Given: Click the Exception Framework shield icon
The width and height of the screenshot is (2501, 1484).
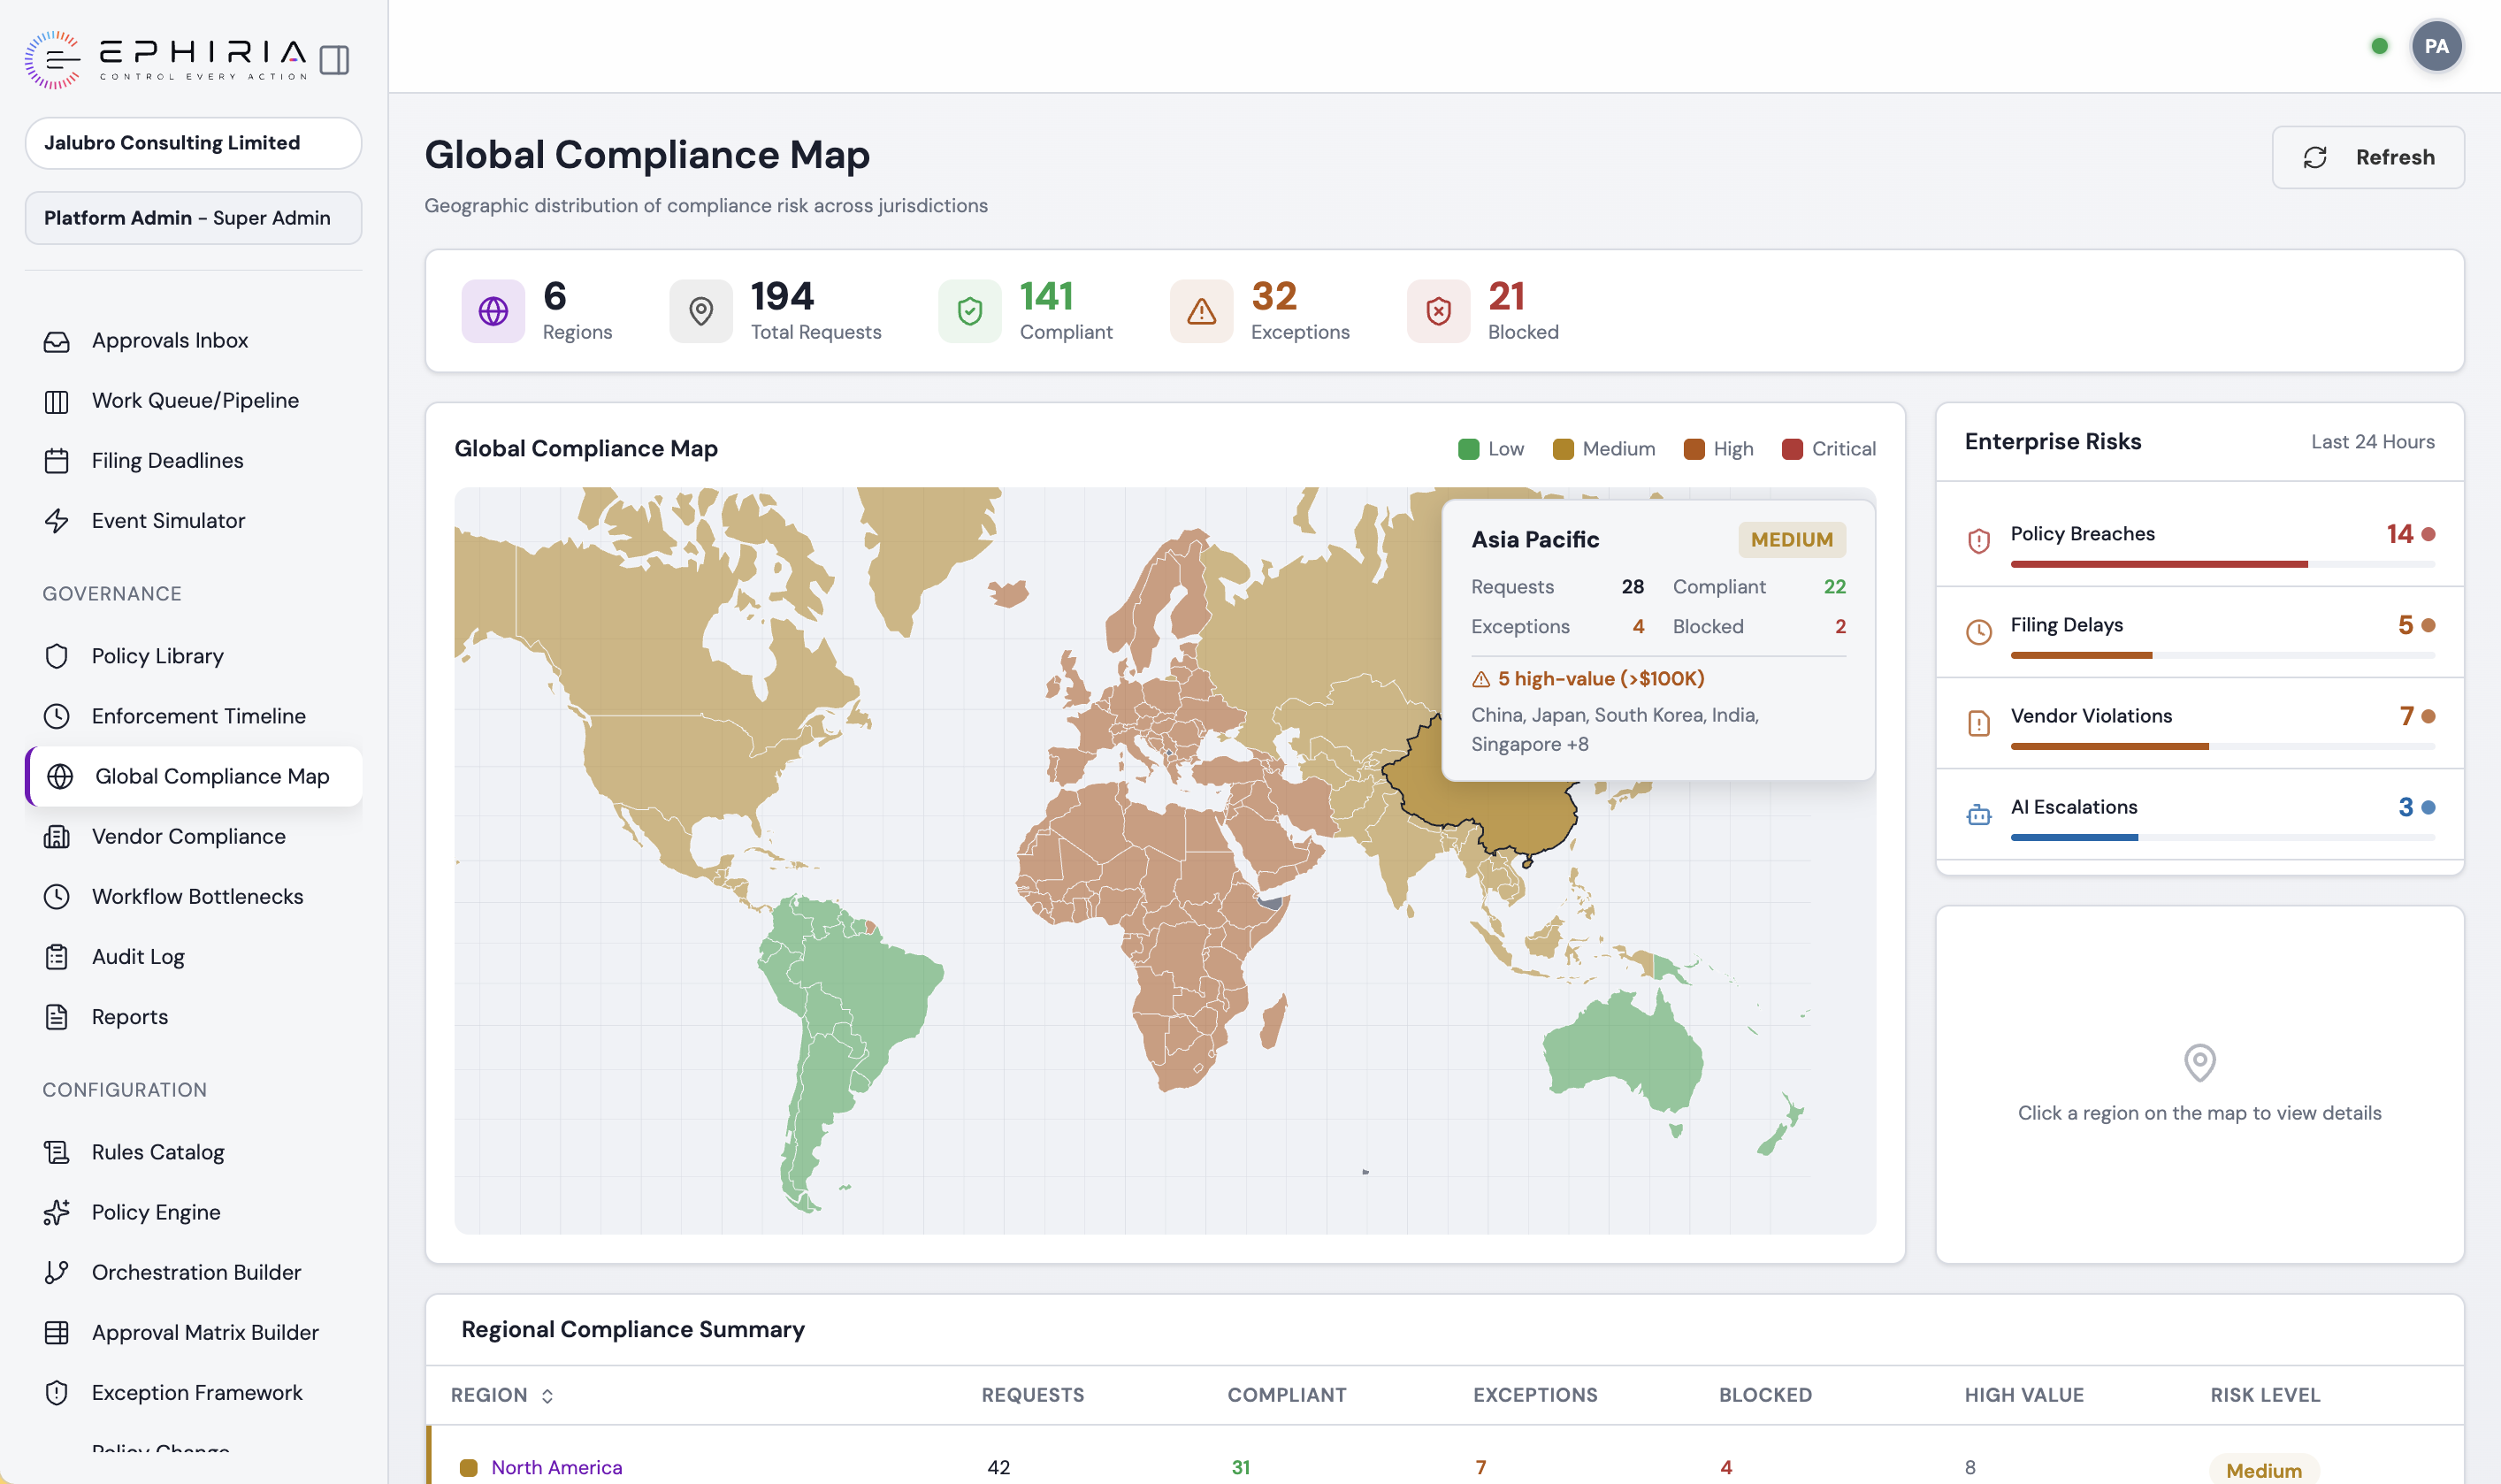Looking at the screenshot, I should [57, 1392].
